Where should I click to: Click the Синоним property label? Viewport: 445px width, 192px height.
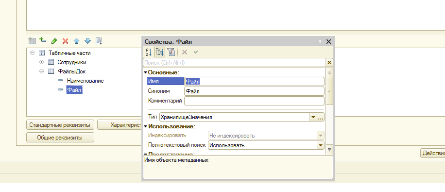click(x=159, y=91)
